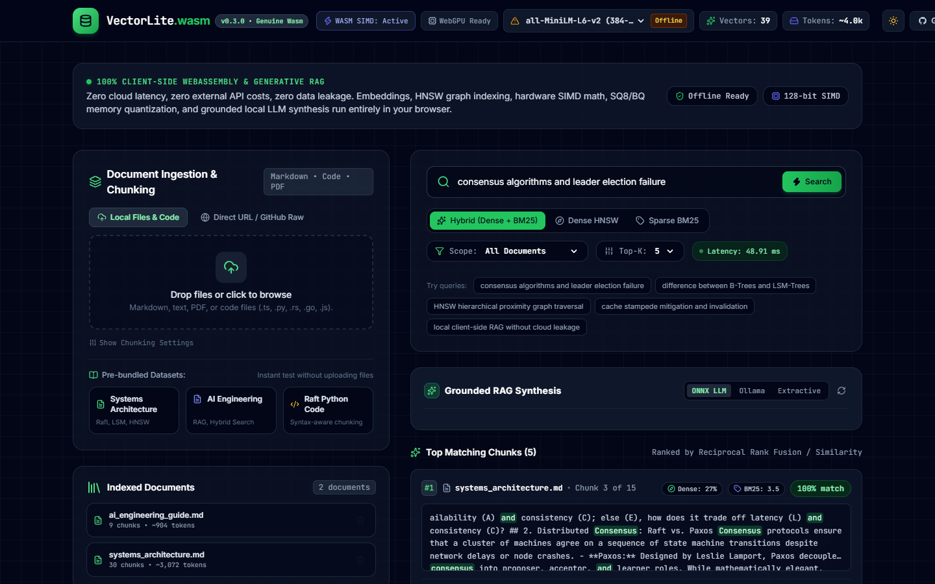This screenshot has width=935, height=584.
Task: Select the Extractive synthesis mode
Action: click(799, 391)
